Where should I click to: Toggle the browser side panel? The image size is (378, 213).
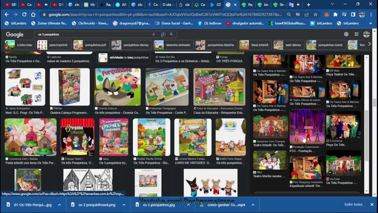tap(353, 14)
